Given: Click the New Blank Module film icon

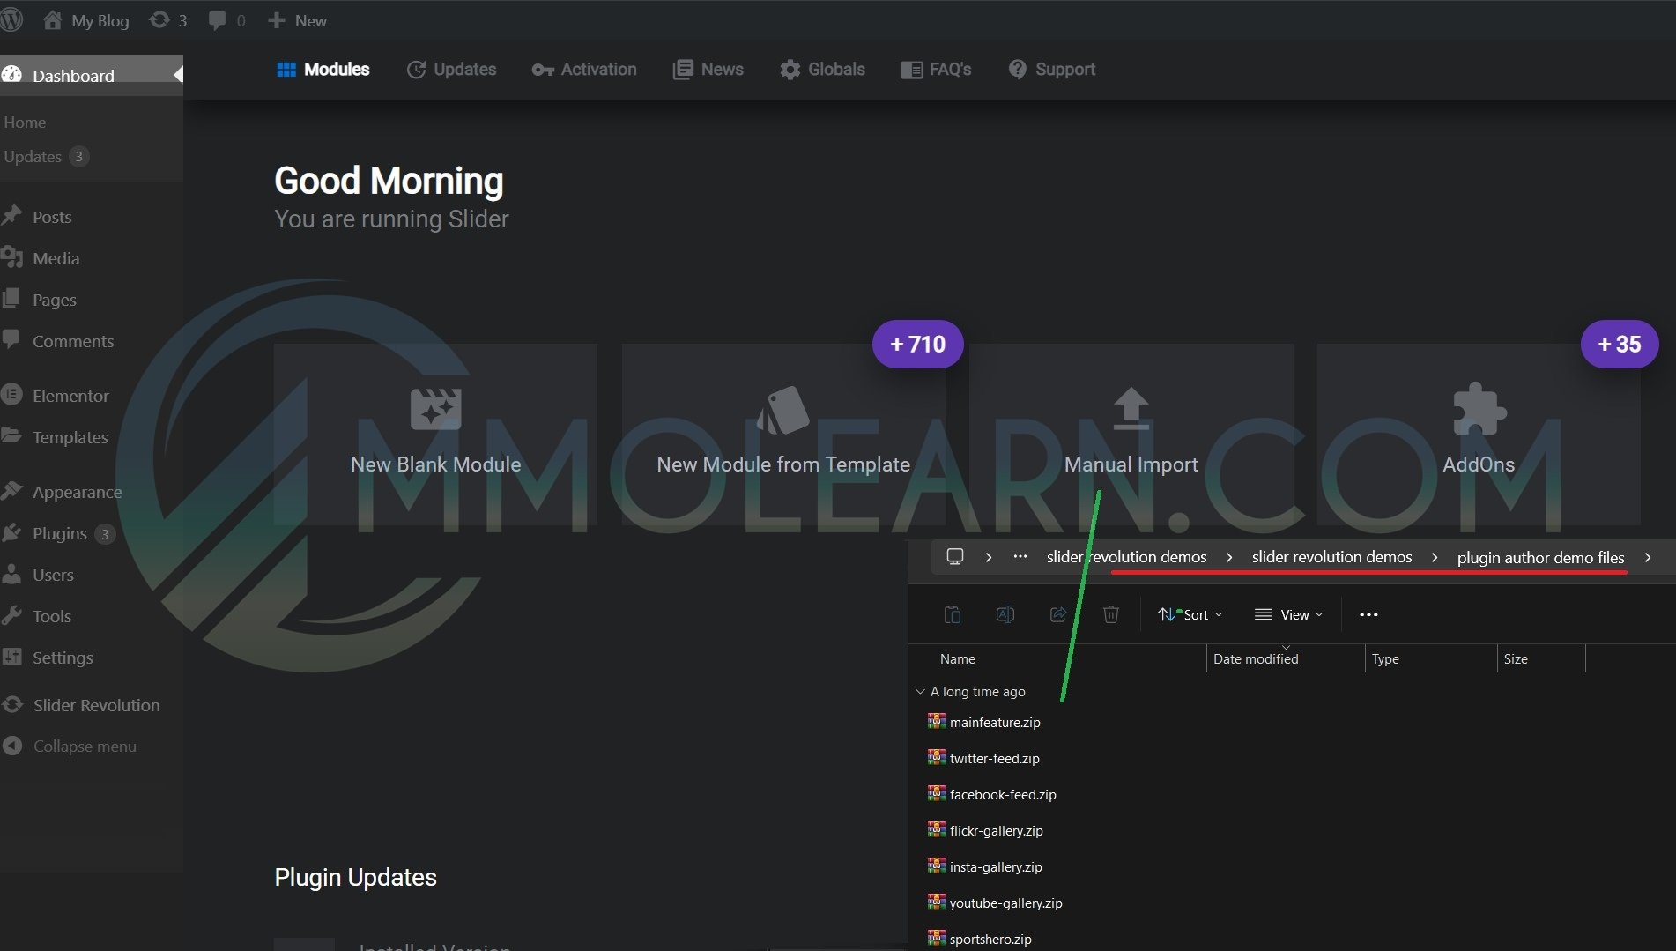Looking at the screenshot, I should click(x=435, y=409).
